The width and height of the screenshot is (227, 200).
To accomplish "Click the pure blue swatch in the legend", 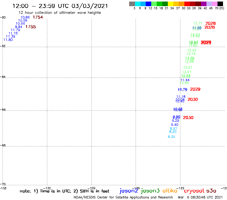I will [148, 4].
